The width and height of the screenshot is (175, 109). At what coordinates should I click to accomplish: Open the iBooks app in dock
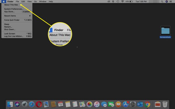(x=118, y=104)
